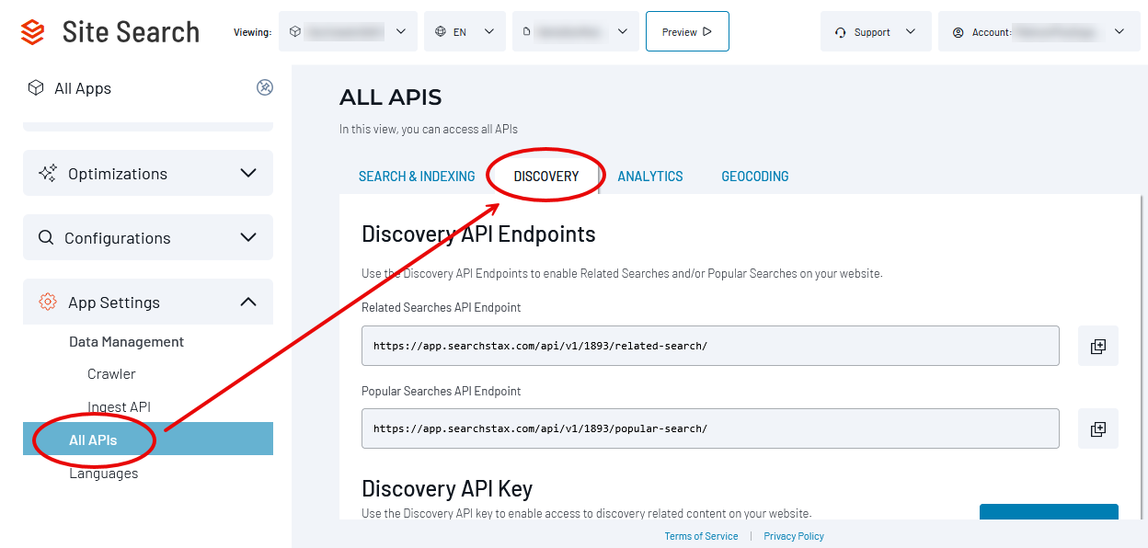Open the blurred document selector dropdown
This screenshot has height=548, width=1148.
(x=575, y=31)
